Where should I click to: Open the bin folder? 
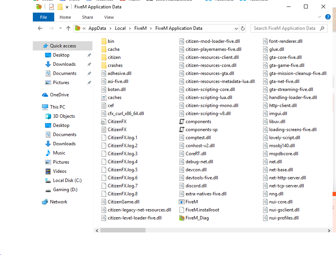pos(108,41)
